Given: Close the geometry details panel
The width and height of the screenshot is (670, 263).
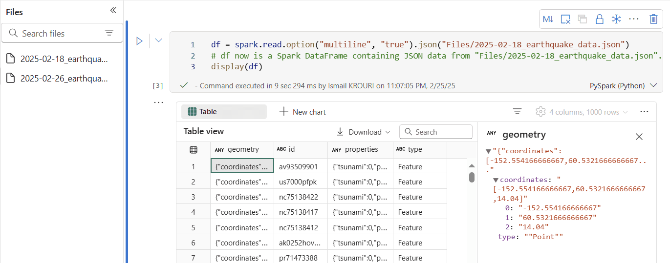Looking at the screenshot, I should tap(639, 137).
